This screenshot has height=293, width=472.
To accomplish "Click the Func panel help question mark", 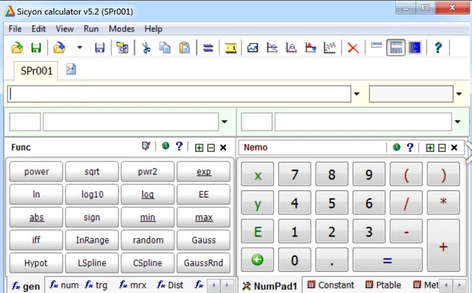I will point(179,146).
